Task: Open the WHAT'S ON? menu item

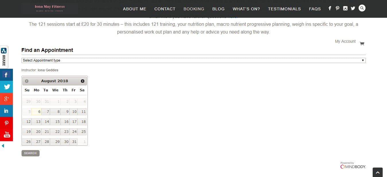Action: pyautogui.click(x=246, y=9)
